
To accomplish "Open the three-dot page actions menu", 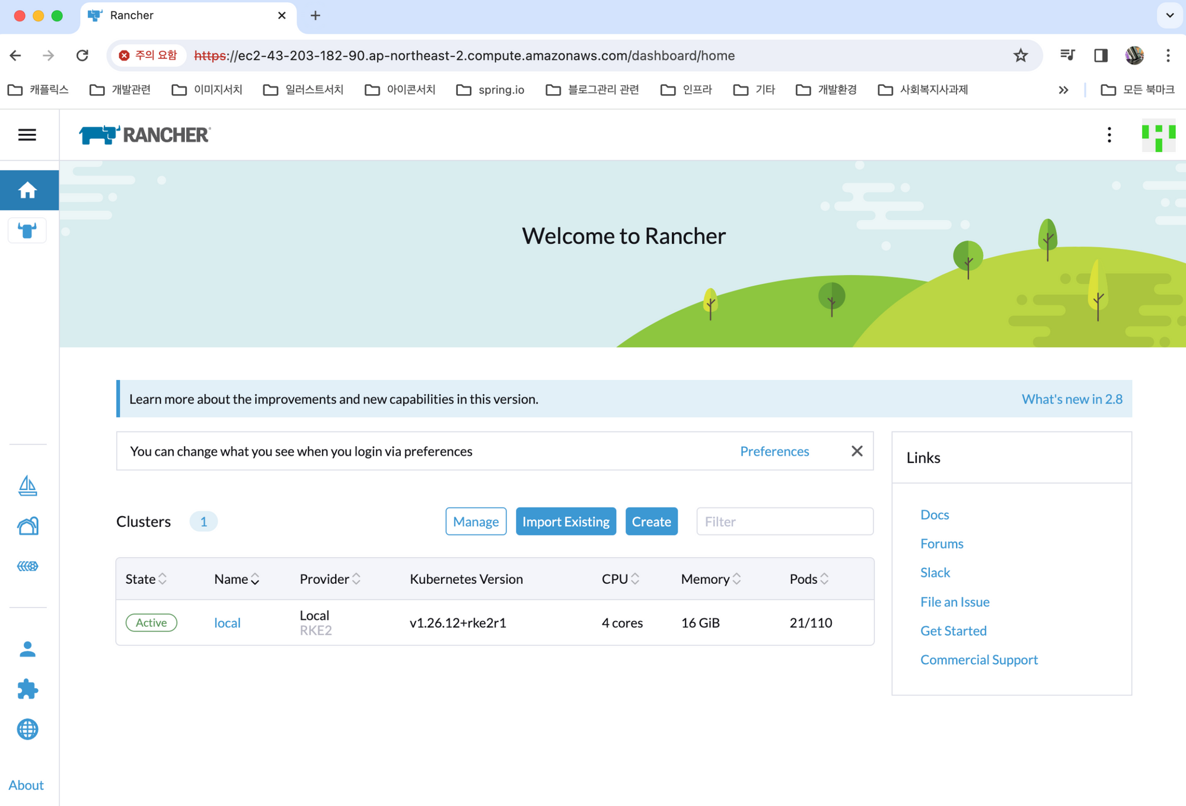I will (x=1109, y=135).
